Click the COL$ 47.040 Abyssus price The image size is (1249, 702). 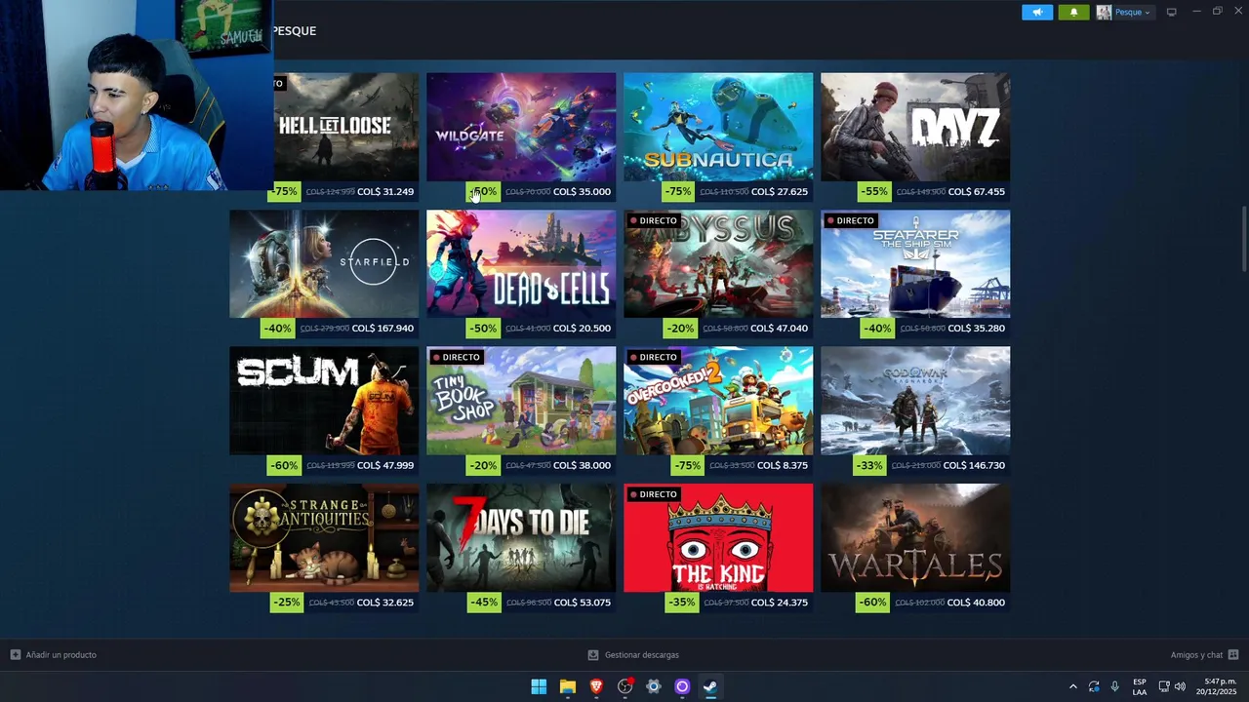(779, 329)
